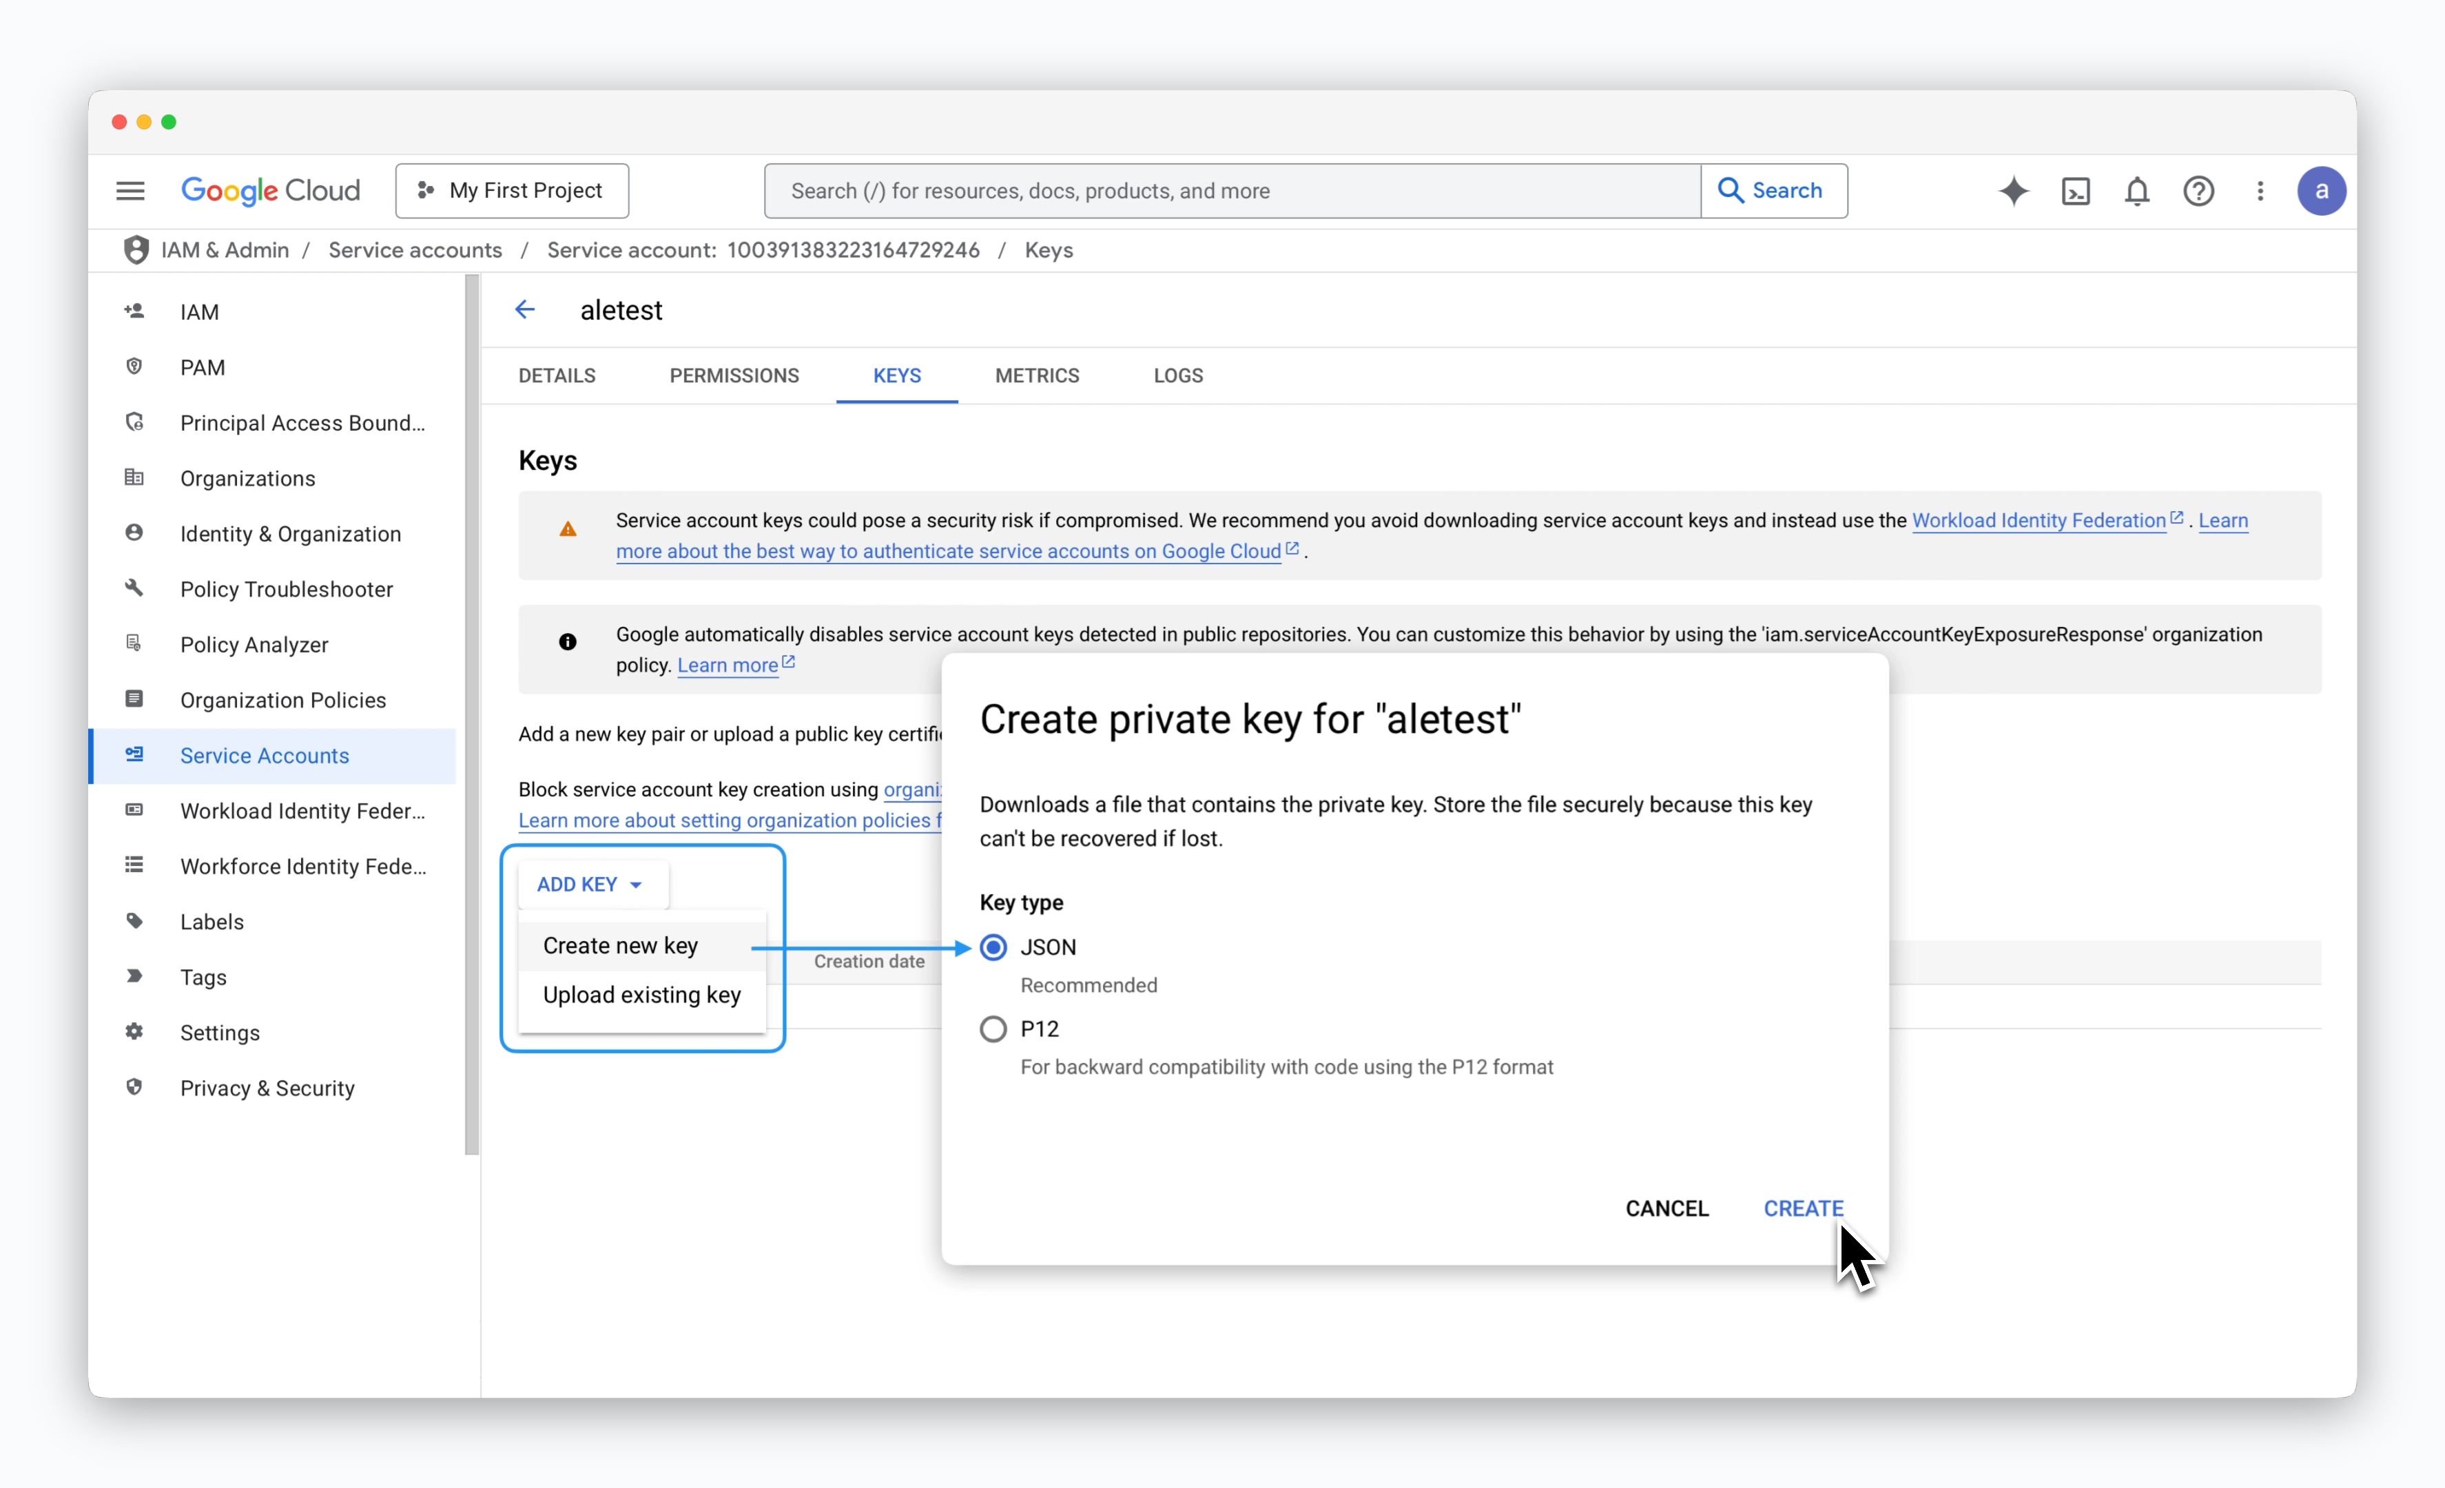Open the Workload Identity Federation link

(x=2039, y=520)
